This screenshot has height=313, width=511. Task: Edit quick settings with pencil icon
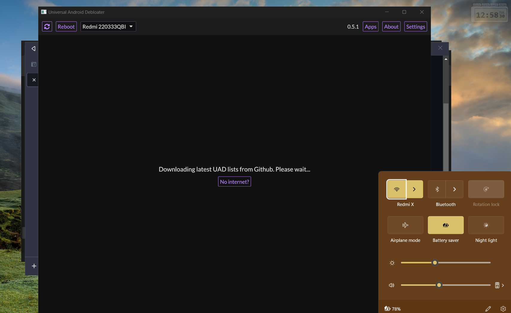coord(488,309)
